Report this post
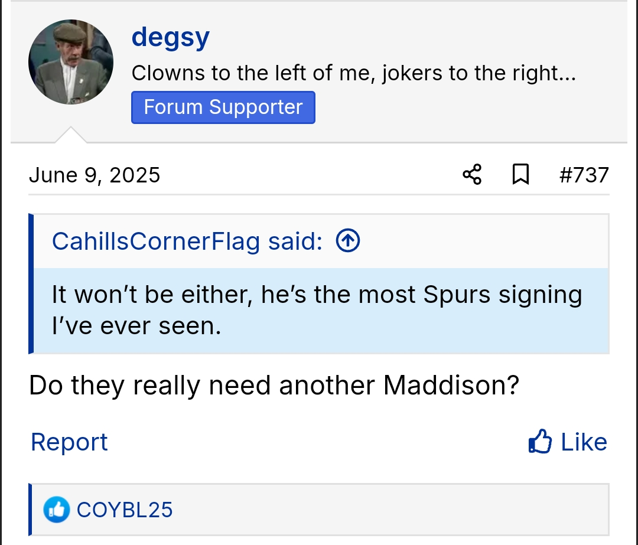This screenshot has height=545, width=638. 69,442
